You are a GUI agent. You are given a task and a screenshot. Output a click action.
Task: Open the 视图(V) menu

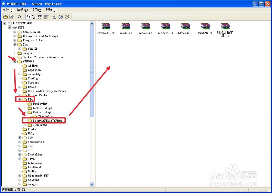click(37, 10)
